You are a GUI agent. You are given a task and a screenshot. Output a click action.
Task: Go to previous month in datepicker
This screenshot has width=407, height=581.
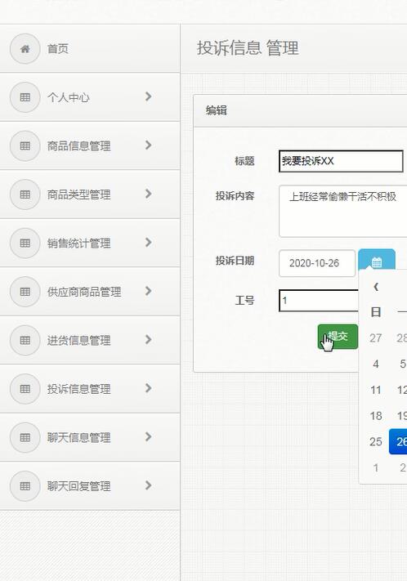coord(376,287)
